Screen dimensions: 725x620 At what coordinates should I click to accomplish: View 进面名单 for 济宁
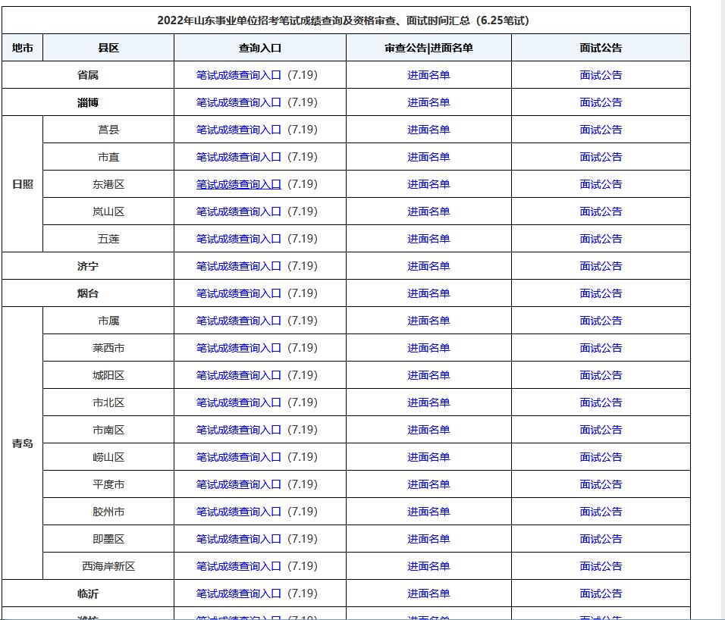pyautogui.click(x=428, y=265)
